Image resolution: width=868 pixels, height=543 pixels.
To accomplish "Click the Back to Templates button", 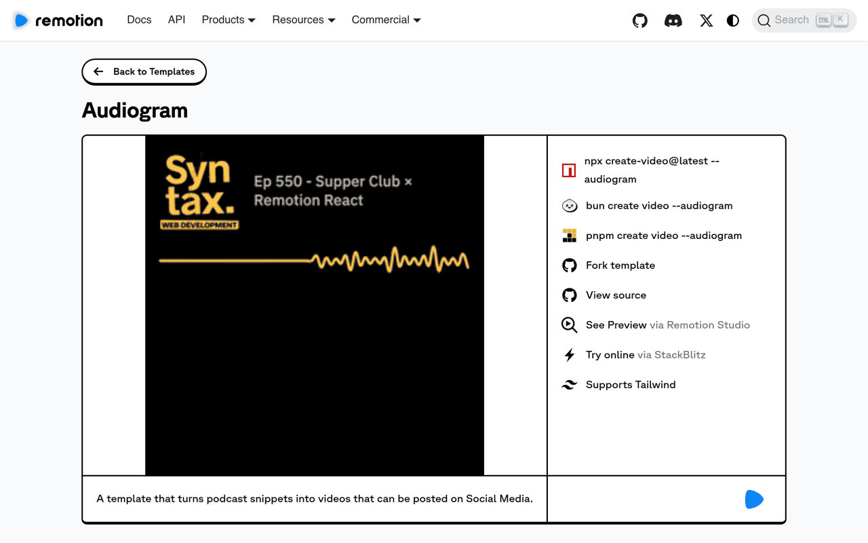I will 144,72.
